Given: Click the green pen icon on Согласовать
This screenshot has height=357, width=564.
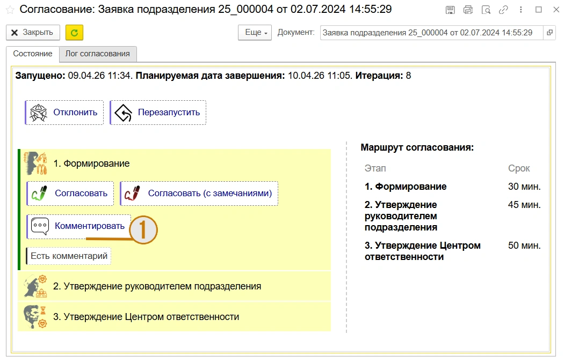Looking at the screenshot, I should (x=40, y=194).
